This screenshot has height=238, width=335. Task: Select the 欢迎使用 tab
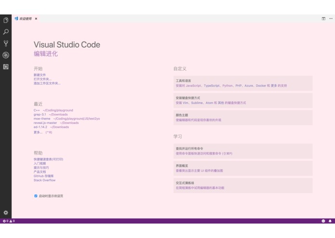click(26, 19)
